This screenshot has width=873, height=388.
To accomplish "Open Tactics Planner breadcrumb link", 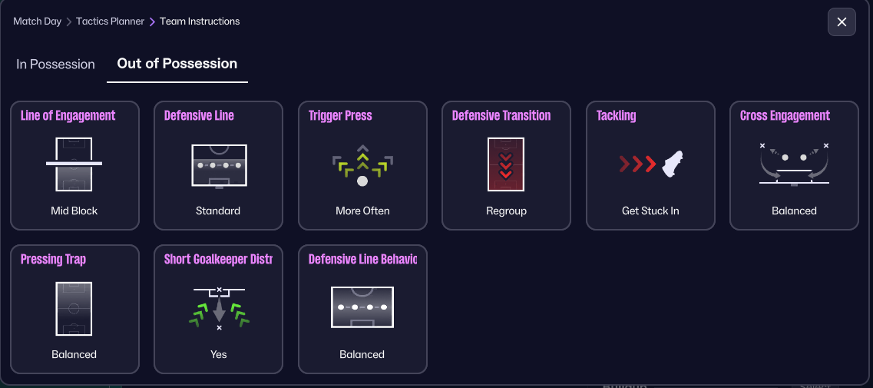I will [110, 22].
